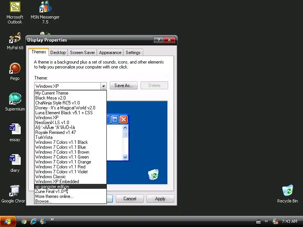Choose Windows 7 Colors v1.1 Red
The width and height of the screenshot is (303, 227).
click(70, 167)
